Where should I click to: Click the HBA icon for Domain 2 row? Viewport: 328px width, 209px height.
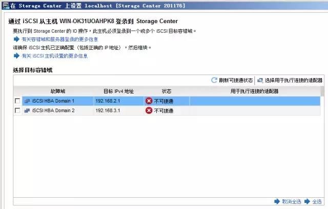27,110
